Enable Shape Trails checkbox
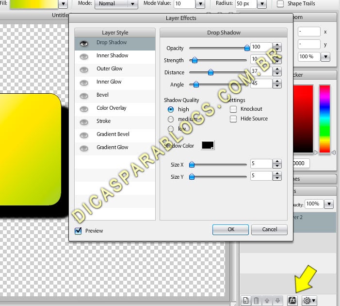Image resolution: width=340 pixels, height=306 pixels. [x=280, y=3]
